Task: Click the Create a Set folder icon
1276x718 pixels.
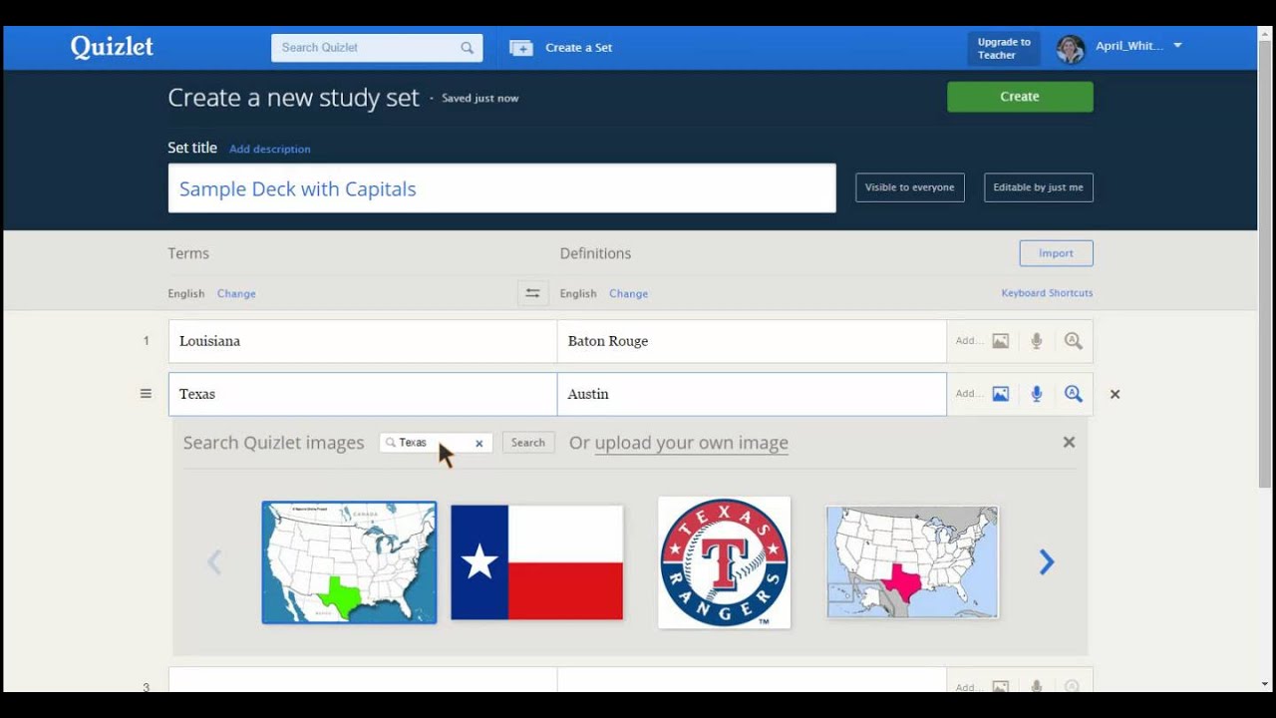Action: pyautogui.click(x=520, y=48)
